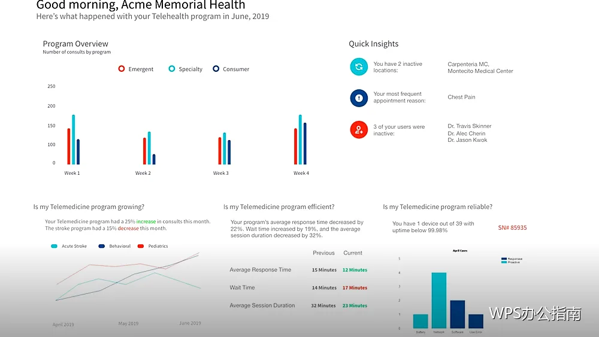Select the Week 2 Emergent bar
599x337 pixels.
coord(144,151)
